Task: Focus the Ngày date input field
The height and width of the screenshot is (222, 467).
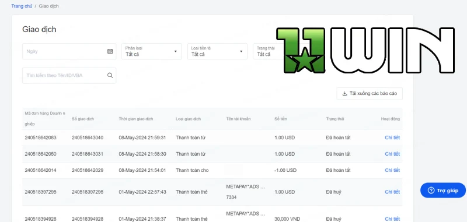Action: [69, 51]
